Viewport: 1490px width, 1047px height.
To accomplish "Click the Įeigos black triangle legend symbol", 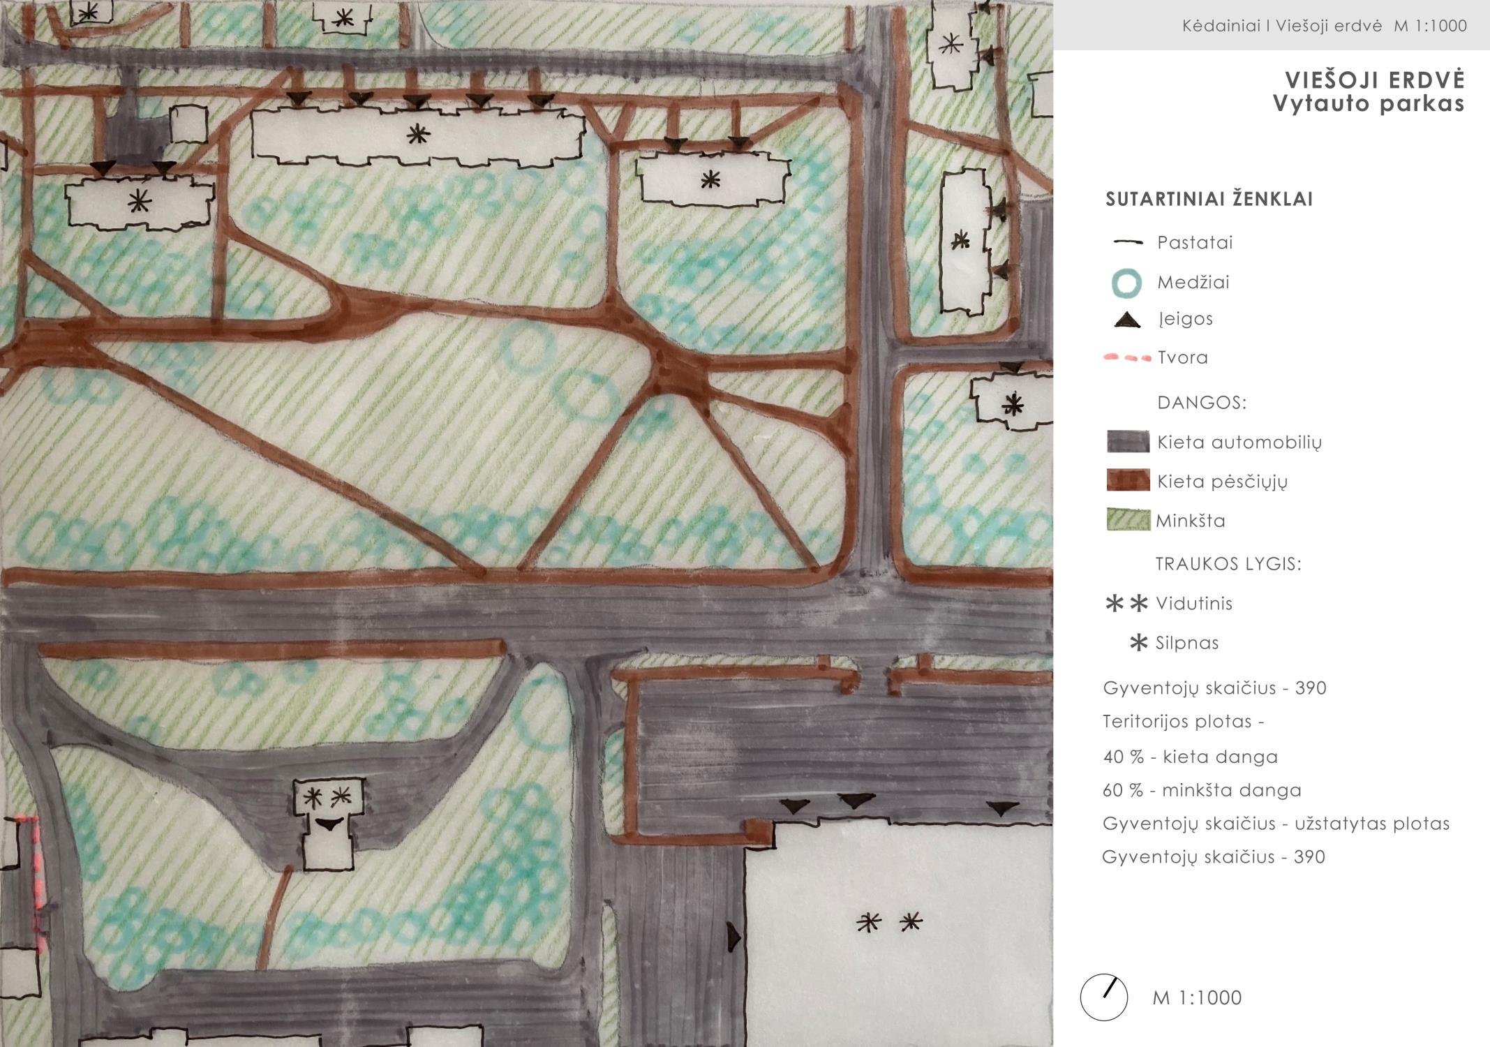I will (1126, 320).
